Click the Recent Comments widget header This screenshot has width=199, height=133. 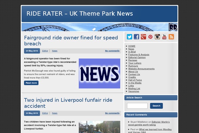[151, 115]
